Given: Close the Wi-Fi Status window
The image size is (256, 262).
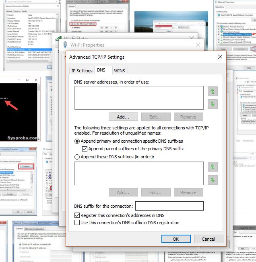Looking at the screenshot, I should (192, 38).
